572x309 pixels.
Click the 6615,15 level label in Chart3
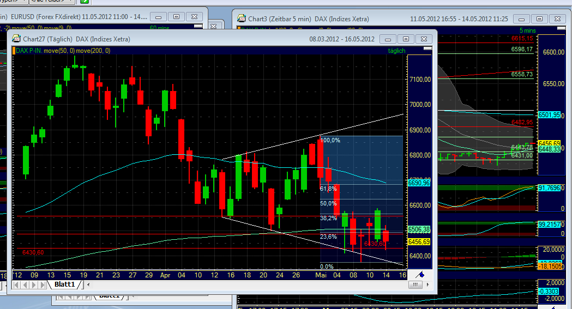(x=522, y=38)
